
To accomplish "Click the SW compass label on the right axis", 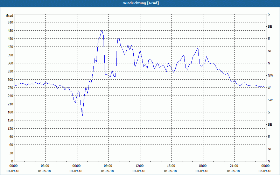I will (x=270, y=100).
